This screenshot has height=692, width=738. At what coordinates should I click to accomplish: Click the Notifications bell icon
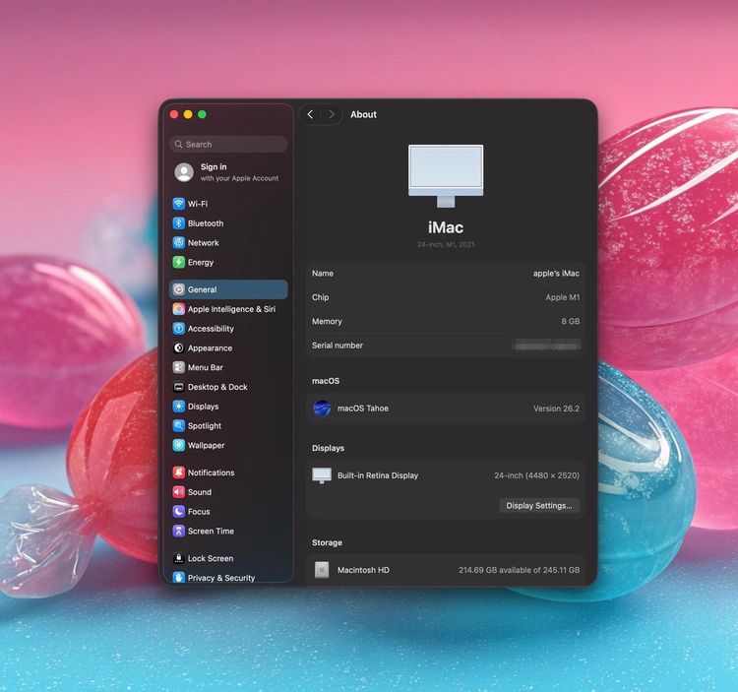(x=178, y=472)
